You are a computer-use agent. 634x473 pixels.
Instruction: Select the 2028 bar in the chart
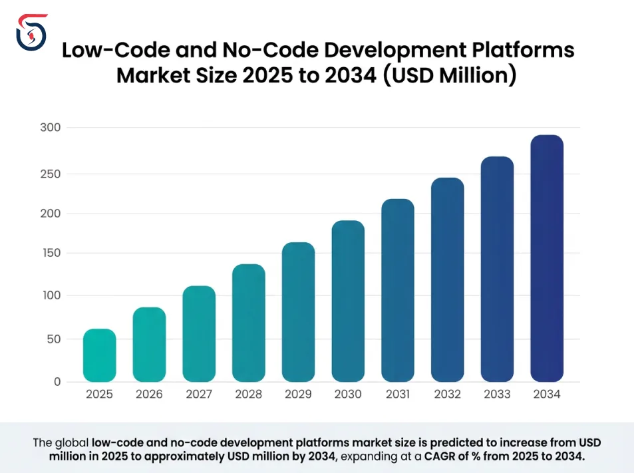pos(249,323)
